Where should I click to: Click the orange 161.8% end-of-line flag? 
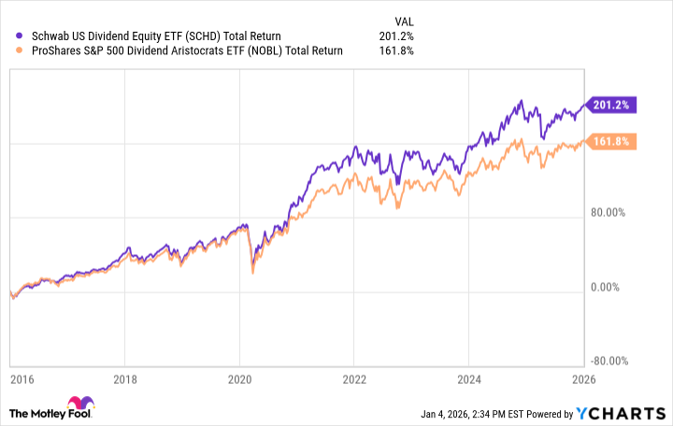[611, 142]
